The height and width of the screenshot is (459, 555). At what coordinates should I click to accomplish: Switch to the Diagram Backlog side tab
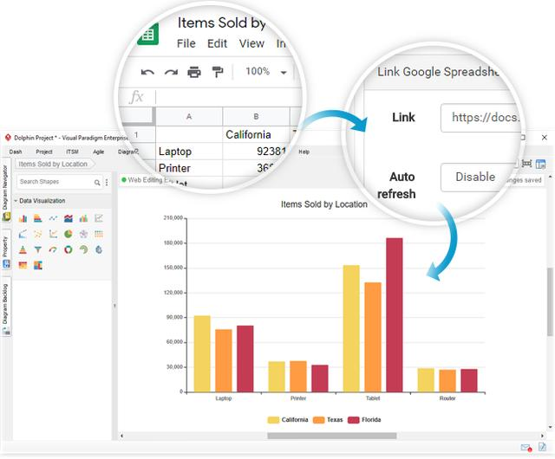point(6,307)
